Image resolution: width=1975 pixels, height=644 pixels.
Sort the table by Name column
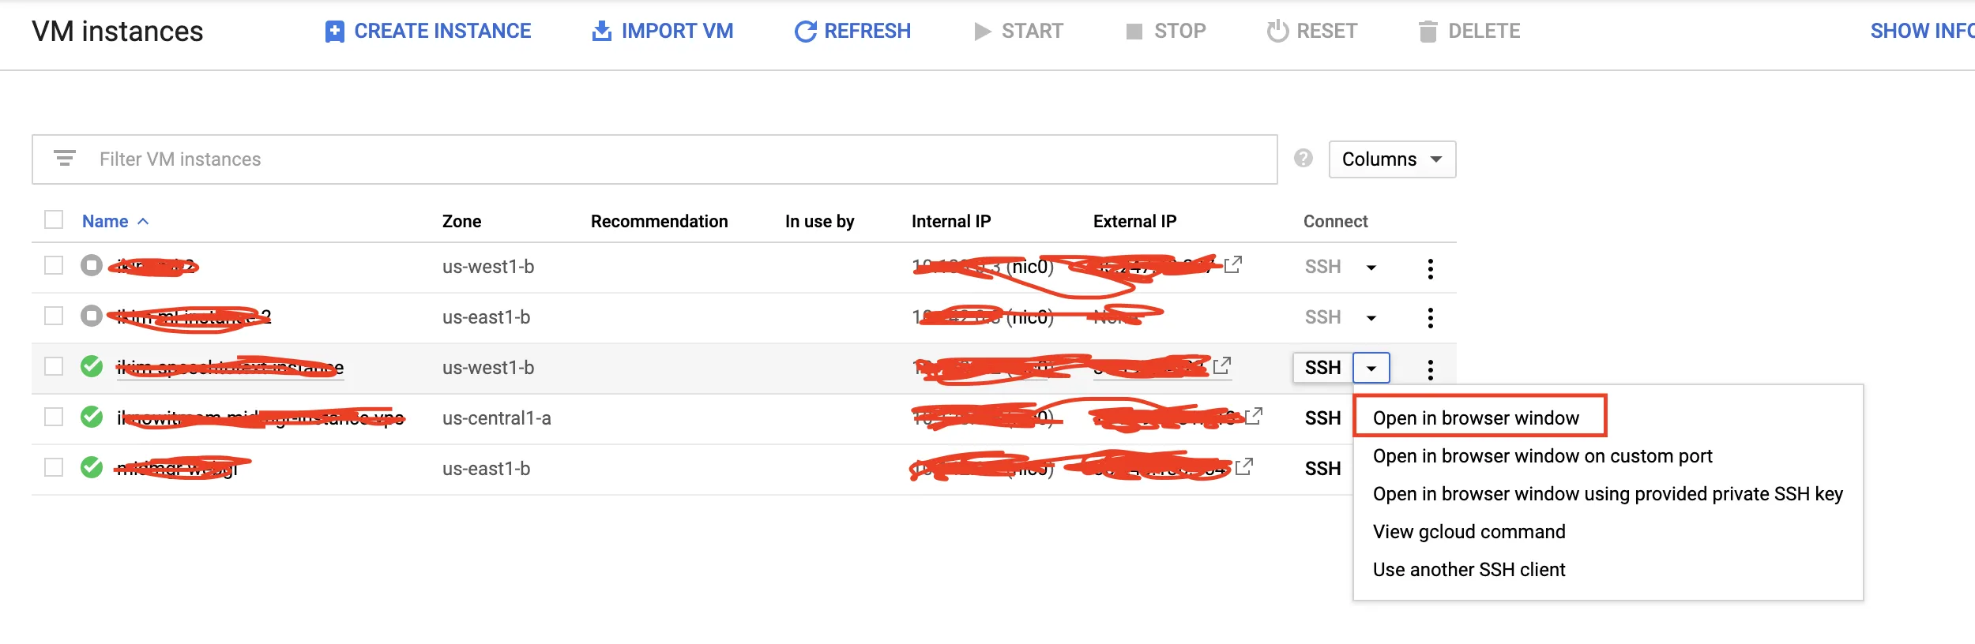coord(105,221)
